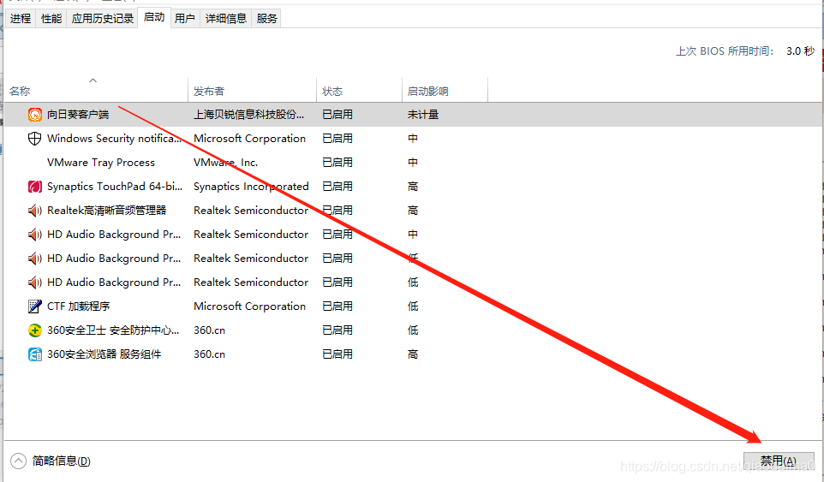824x482 pixels.
Task: Sort by the 状态 column header
Action: pos(360,90)
